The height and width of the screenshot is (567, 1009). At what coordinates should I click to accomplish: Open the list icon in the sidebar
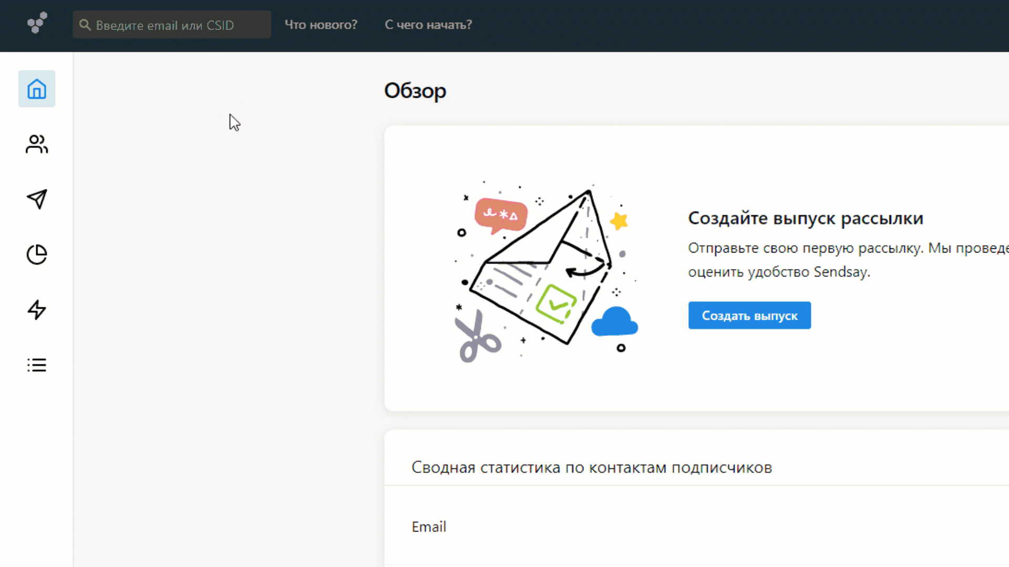pyautogui.click(x=37, y=365)
